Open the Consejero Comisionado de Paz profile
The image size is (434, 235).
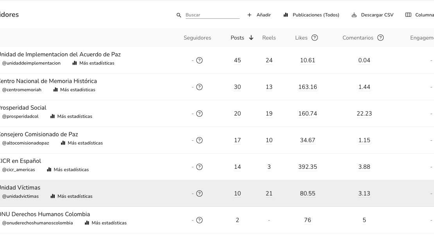point(39,134)
